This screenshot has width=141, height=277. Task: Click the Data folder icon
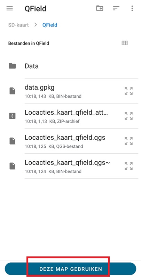tap(12, 66)
